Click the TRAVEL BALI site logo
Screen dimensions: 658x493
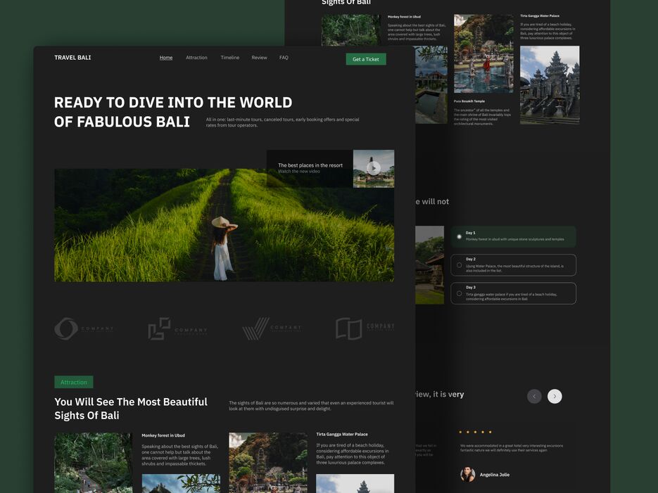coord(72,58)
